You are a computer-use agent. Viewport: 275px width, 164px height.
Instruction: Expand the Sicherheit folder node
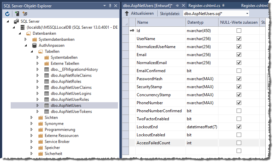pos(31,153)
